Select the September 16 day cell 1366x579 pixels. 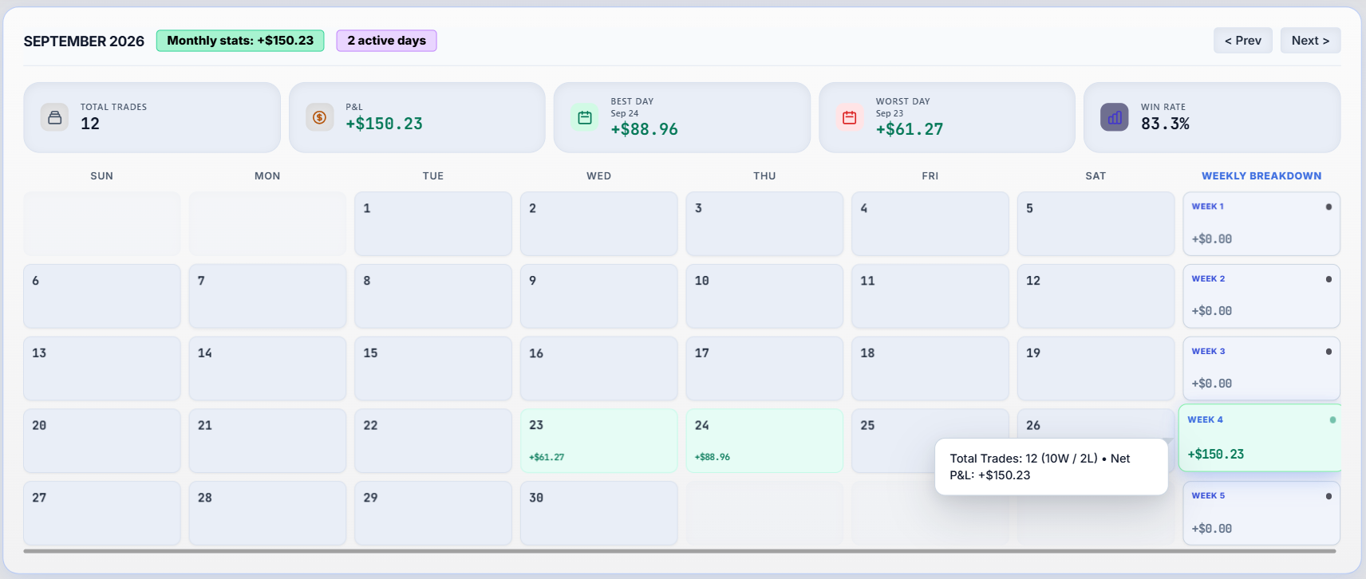[x=598, y=368]
